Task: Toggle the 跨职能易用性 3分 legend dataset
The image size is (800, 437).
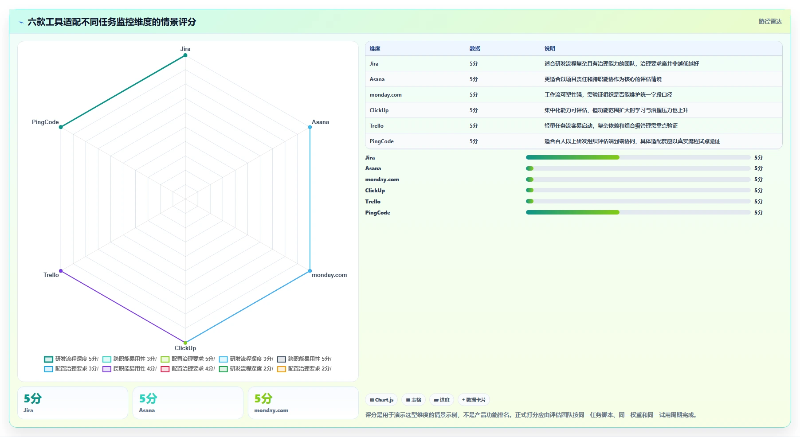Action: [x=129, y=359]
